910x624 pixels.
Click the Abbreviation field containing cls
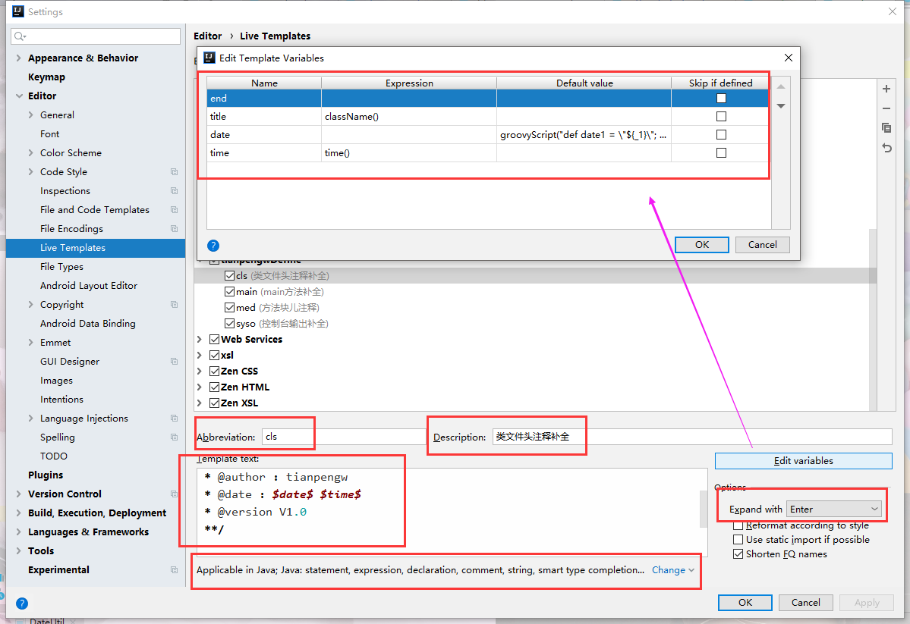[344, 437]
